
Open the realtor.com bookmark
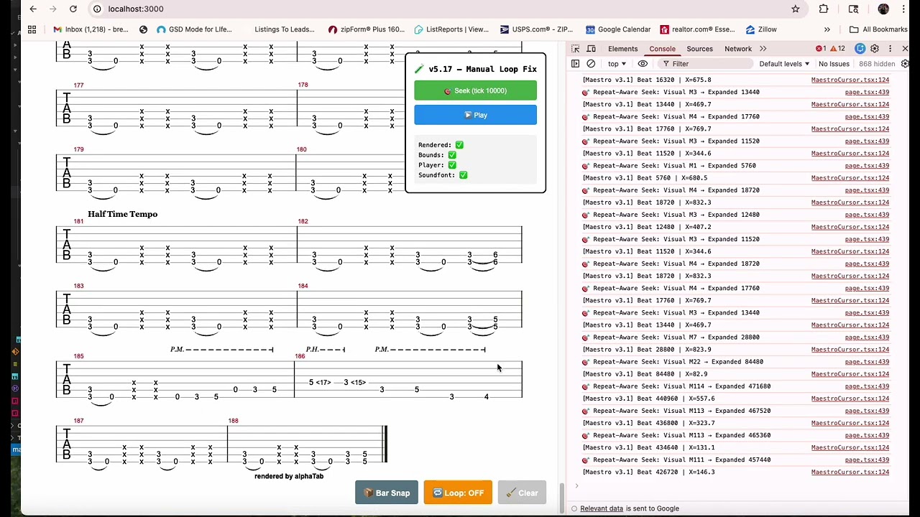coord(697,29)
